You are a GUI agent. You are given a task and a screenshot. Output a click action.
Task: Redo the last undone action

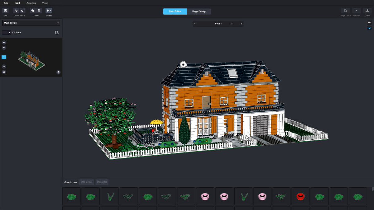pos(22,11)
